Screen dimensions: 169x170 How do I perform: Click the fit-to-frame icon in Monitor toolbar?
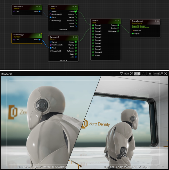[121, 74]
